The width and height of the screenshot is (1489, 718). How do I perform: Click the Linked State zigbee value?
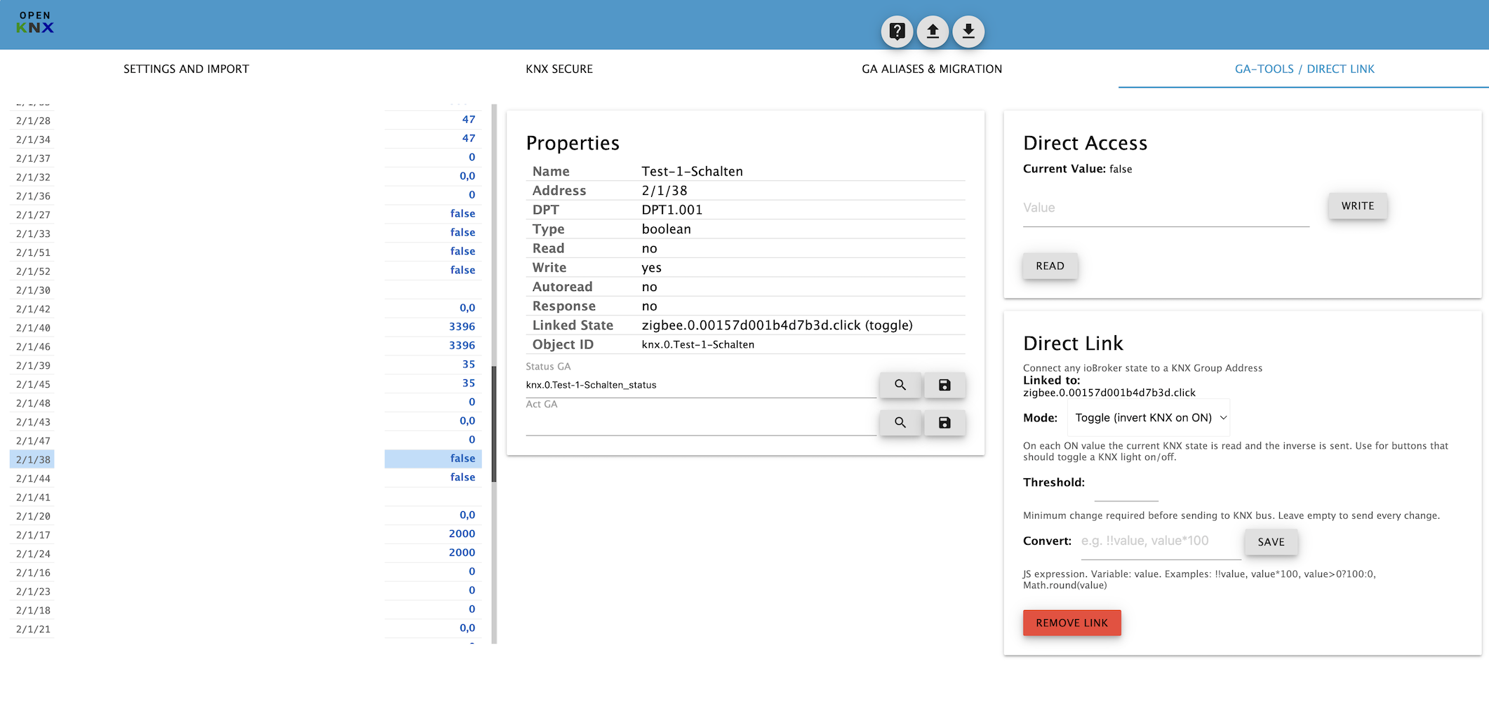click(x=777, y=325)
